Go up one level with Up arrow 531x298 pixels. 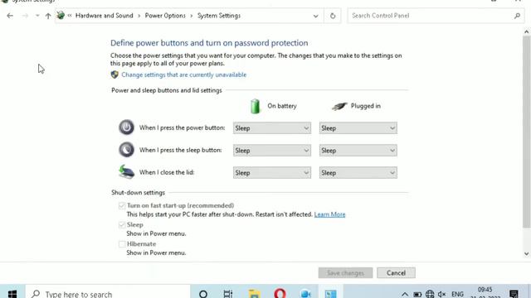pyautogui.click(x=48, y=16)
